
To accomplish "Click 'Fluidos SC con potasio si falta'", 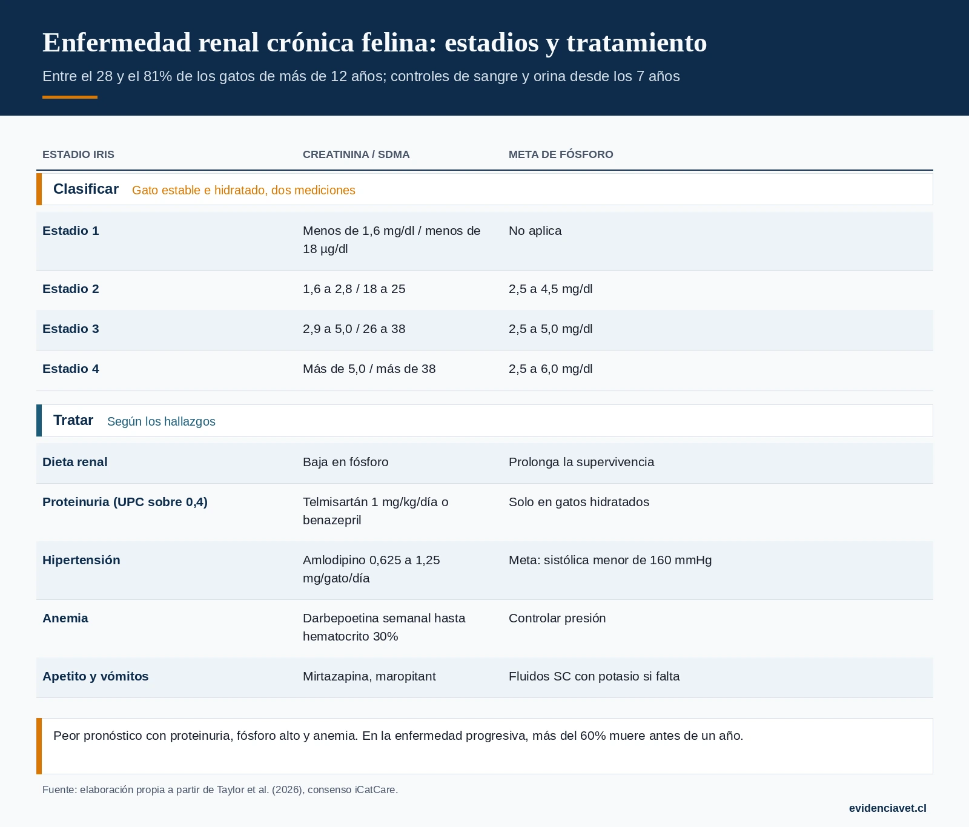I will (x=594, y=676).
